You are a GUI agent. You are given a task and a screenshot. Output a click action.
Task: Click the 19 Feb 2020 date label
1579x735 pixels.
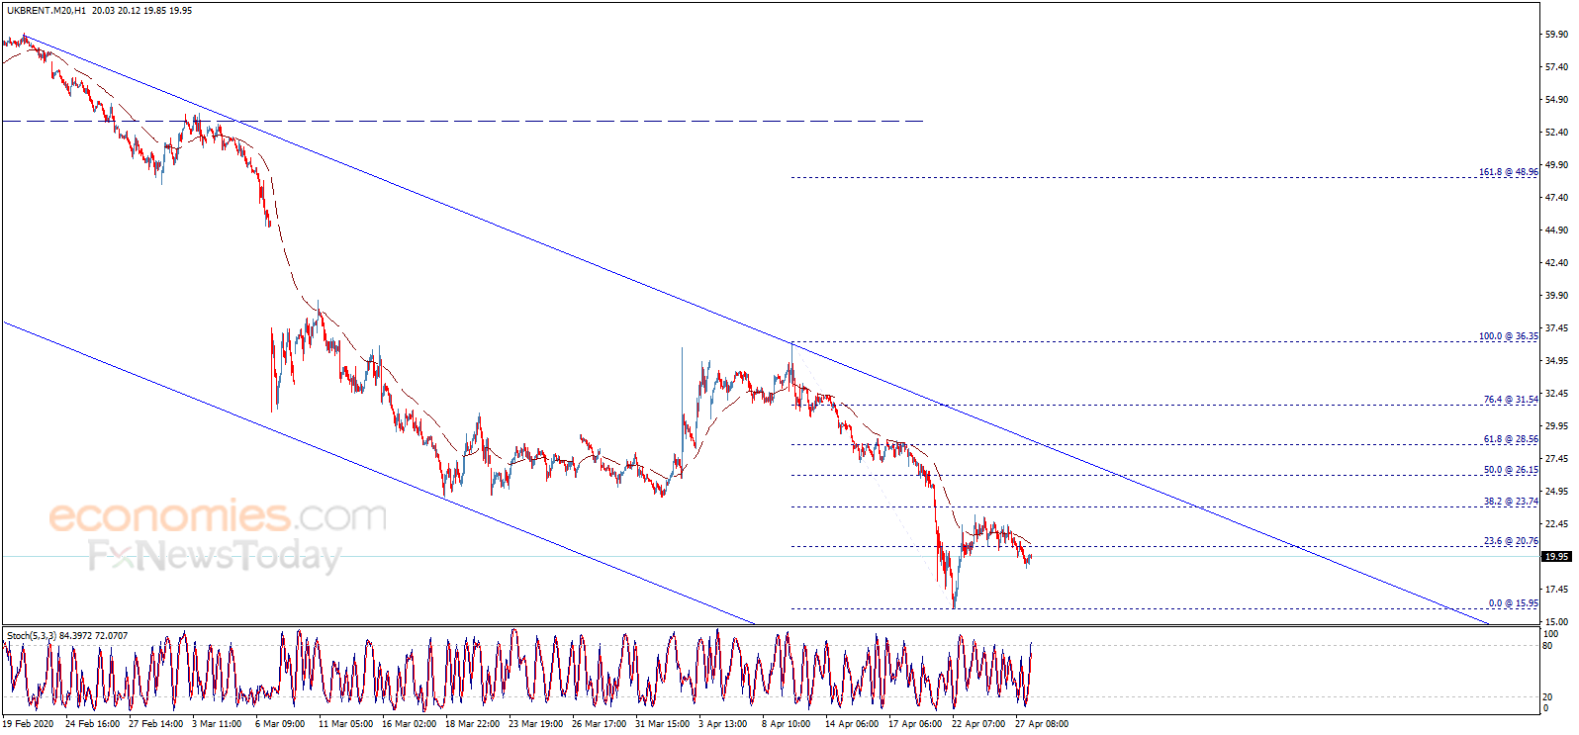29,724
